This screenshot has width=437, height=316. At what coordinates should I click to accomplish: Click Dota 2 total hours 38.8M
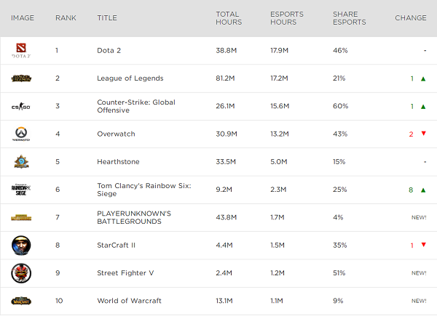coord(227,51)
